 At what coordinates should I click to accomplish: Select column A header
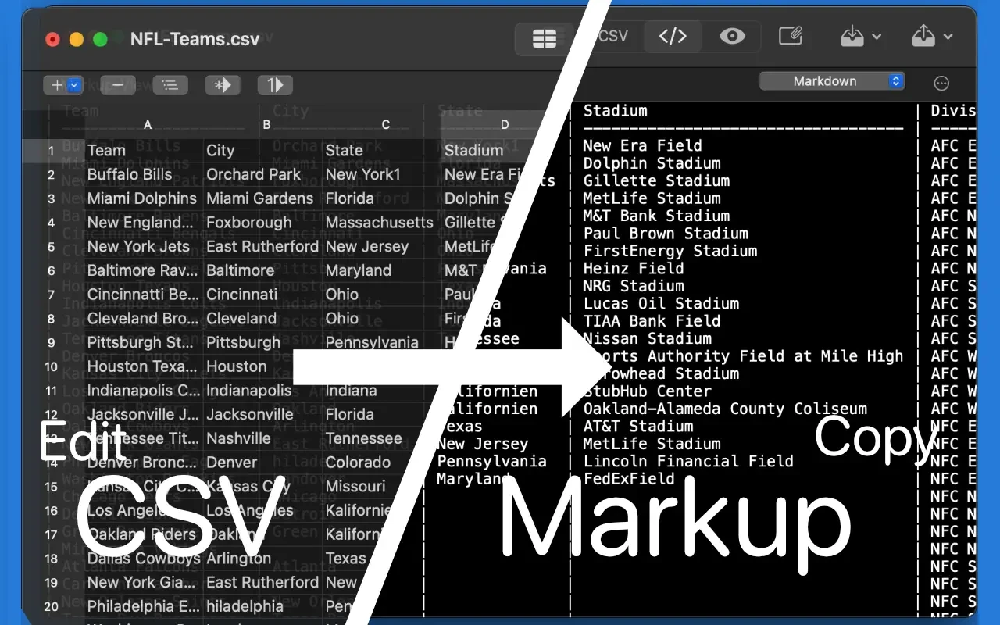[x=148, y=124]
